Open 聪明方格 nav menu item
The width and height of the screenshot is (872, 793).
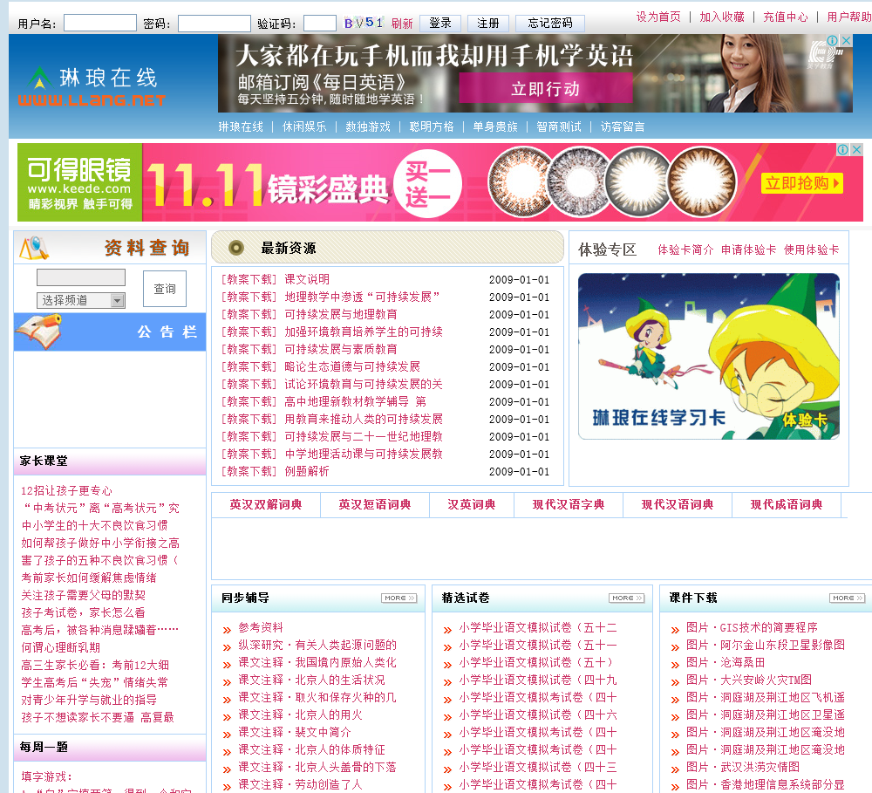[x=432, y=126]
